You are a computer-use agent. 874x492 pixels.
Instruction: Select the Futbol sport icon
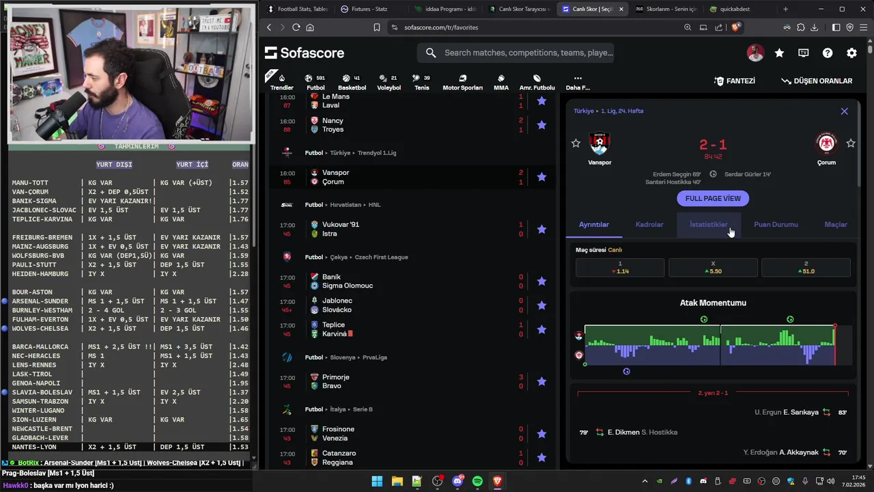[315, 82]
